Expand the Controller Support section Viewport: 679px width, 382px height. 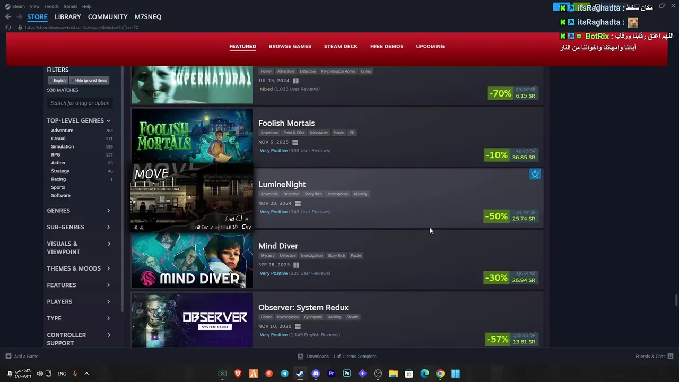79,339
